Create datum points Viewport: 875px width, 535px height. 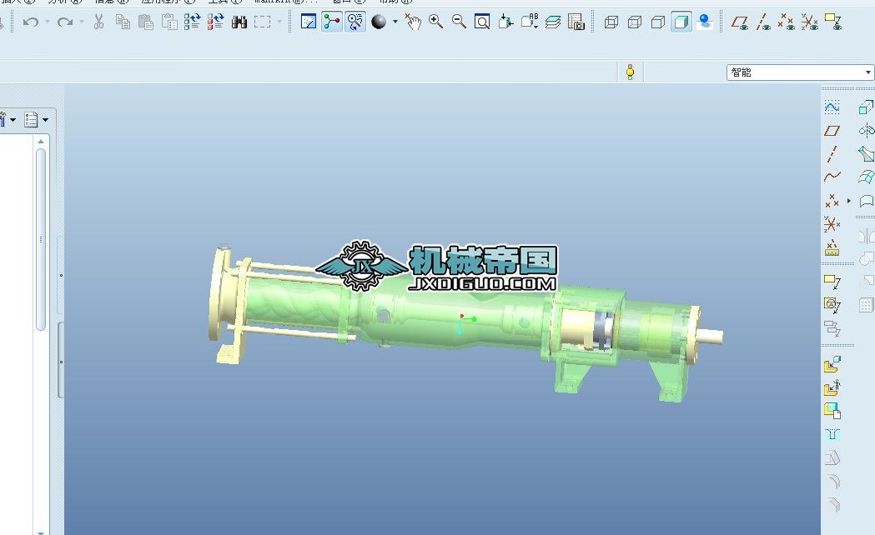click(832, 201)
